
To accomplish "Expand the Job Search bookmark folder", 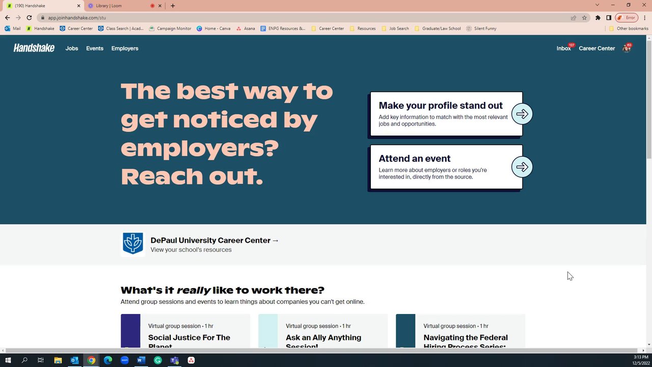I will click(395, 29).
